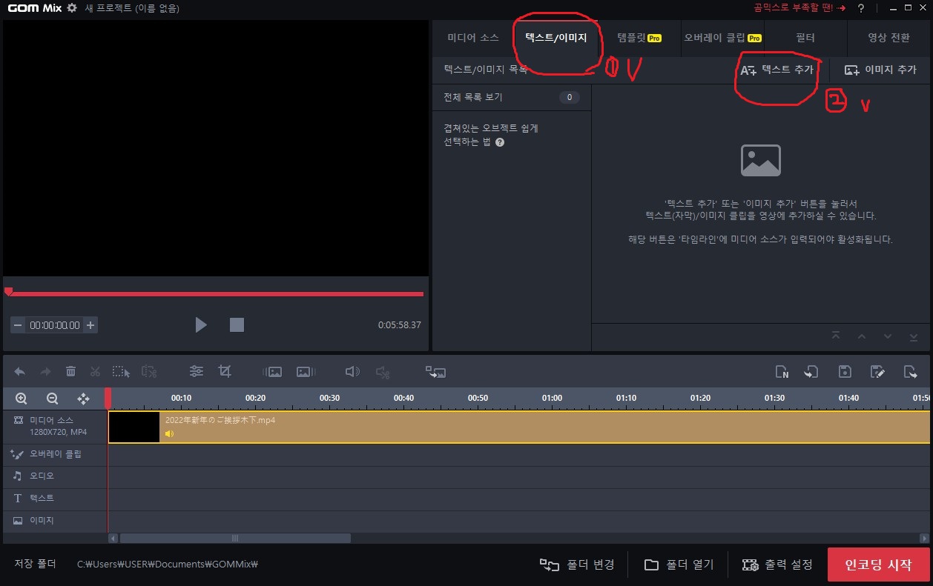Click the cut selected region icon

tap(149, 371)
